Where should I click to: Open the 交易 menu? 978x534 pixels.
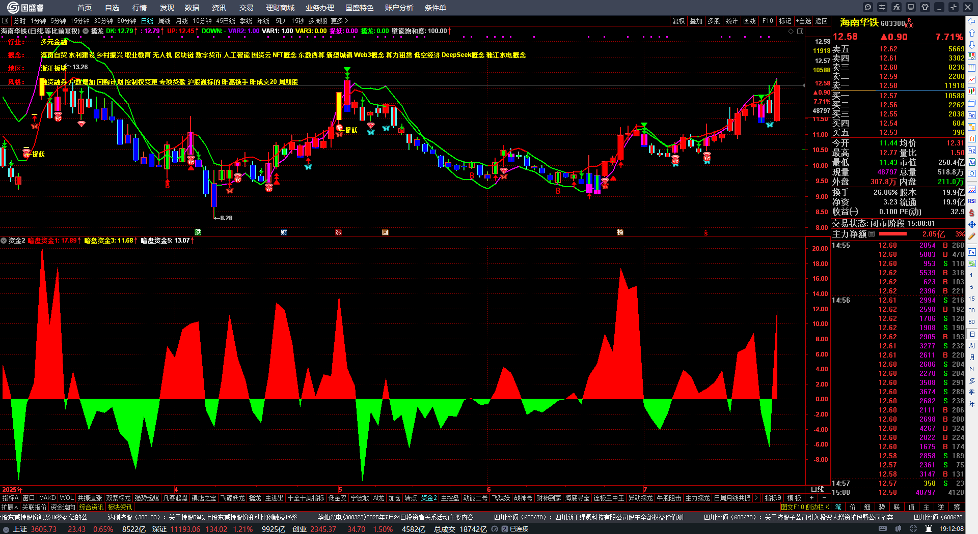pyautogui.click(x=247, y=8)
